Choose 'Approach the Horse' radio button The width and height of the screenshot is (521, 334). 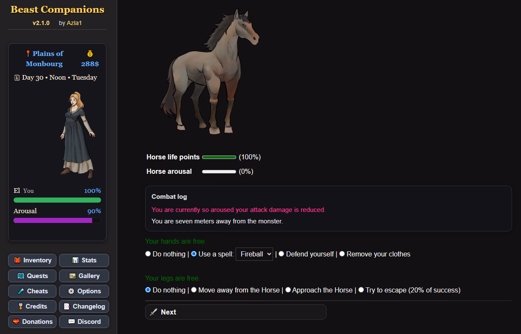288,290
